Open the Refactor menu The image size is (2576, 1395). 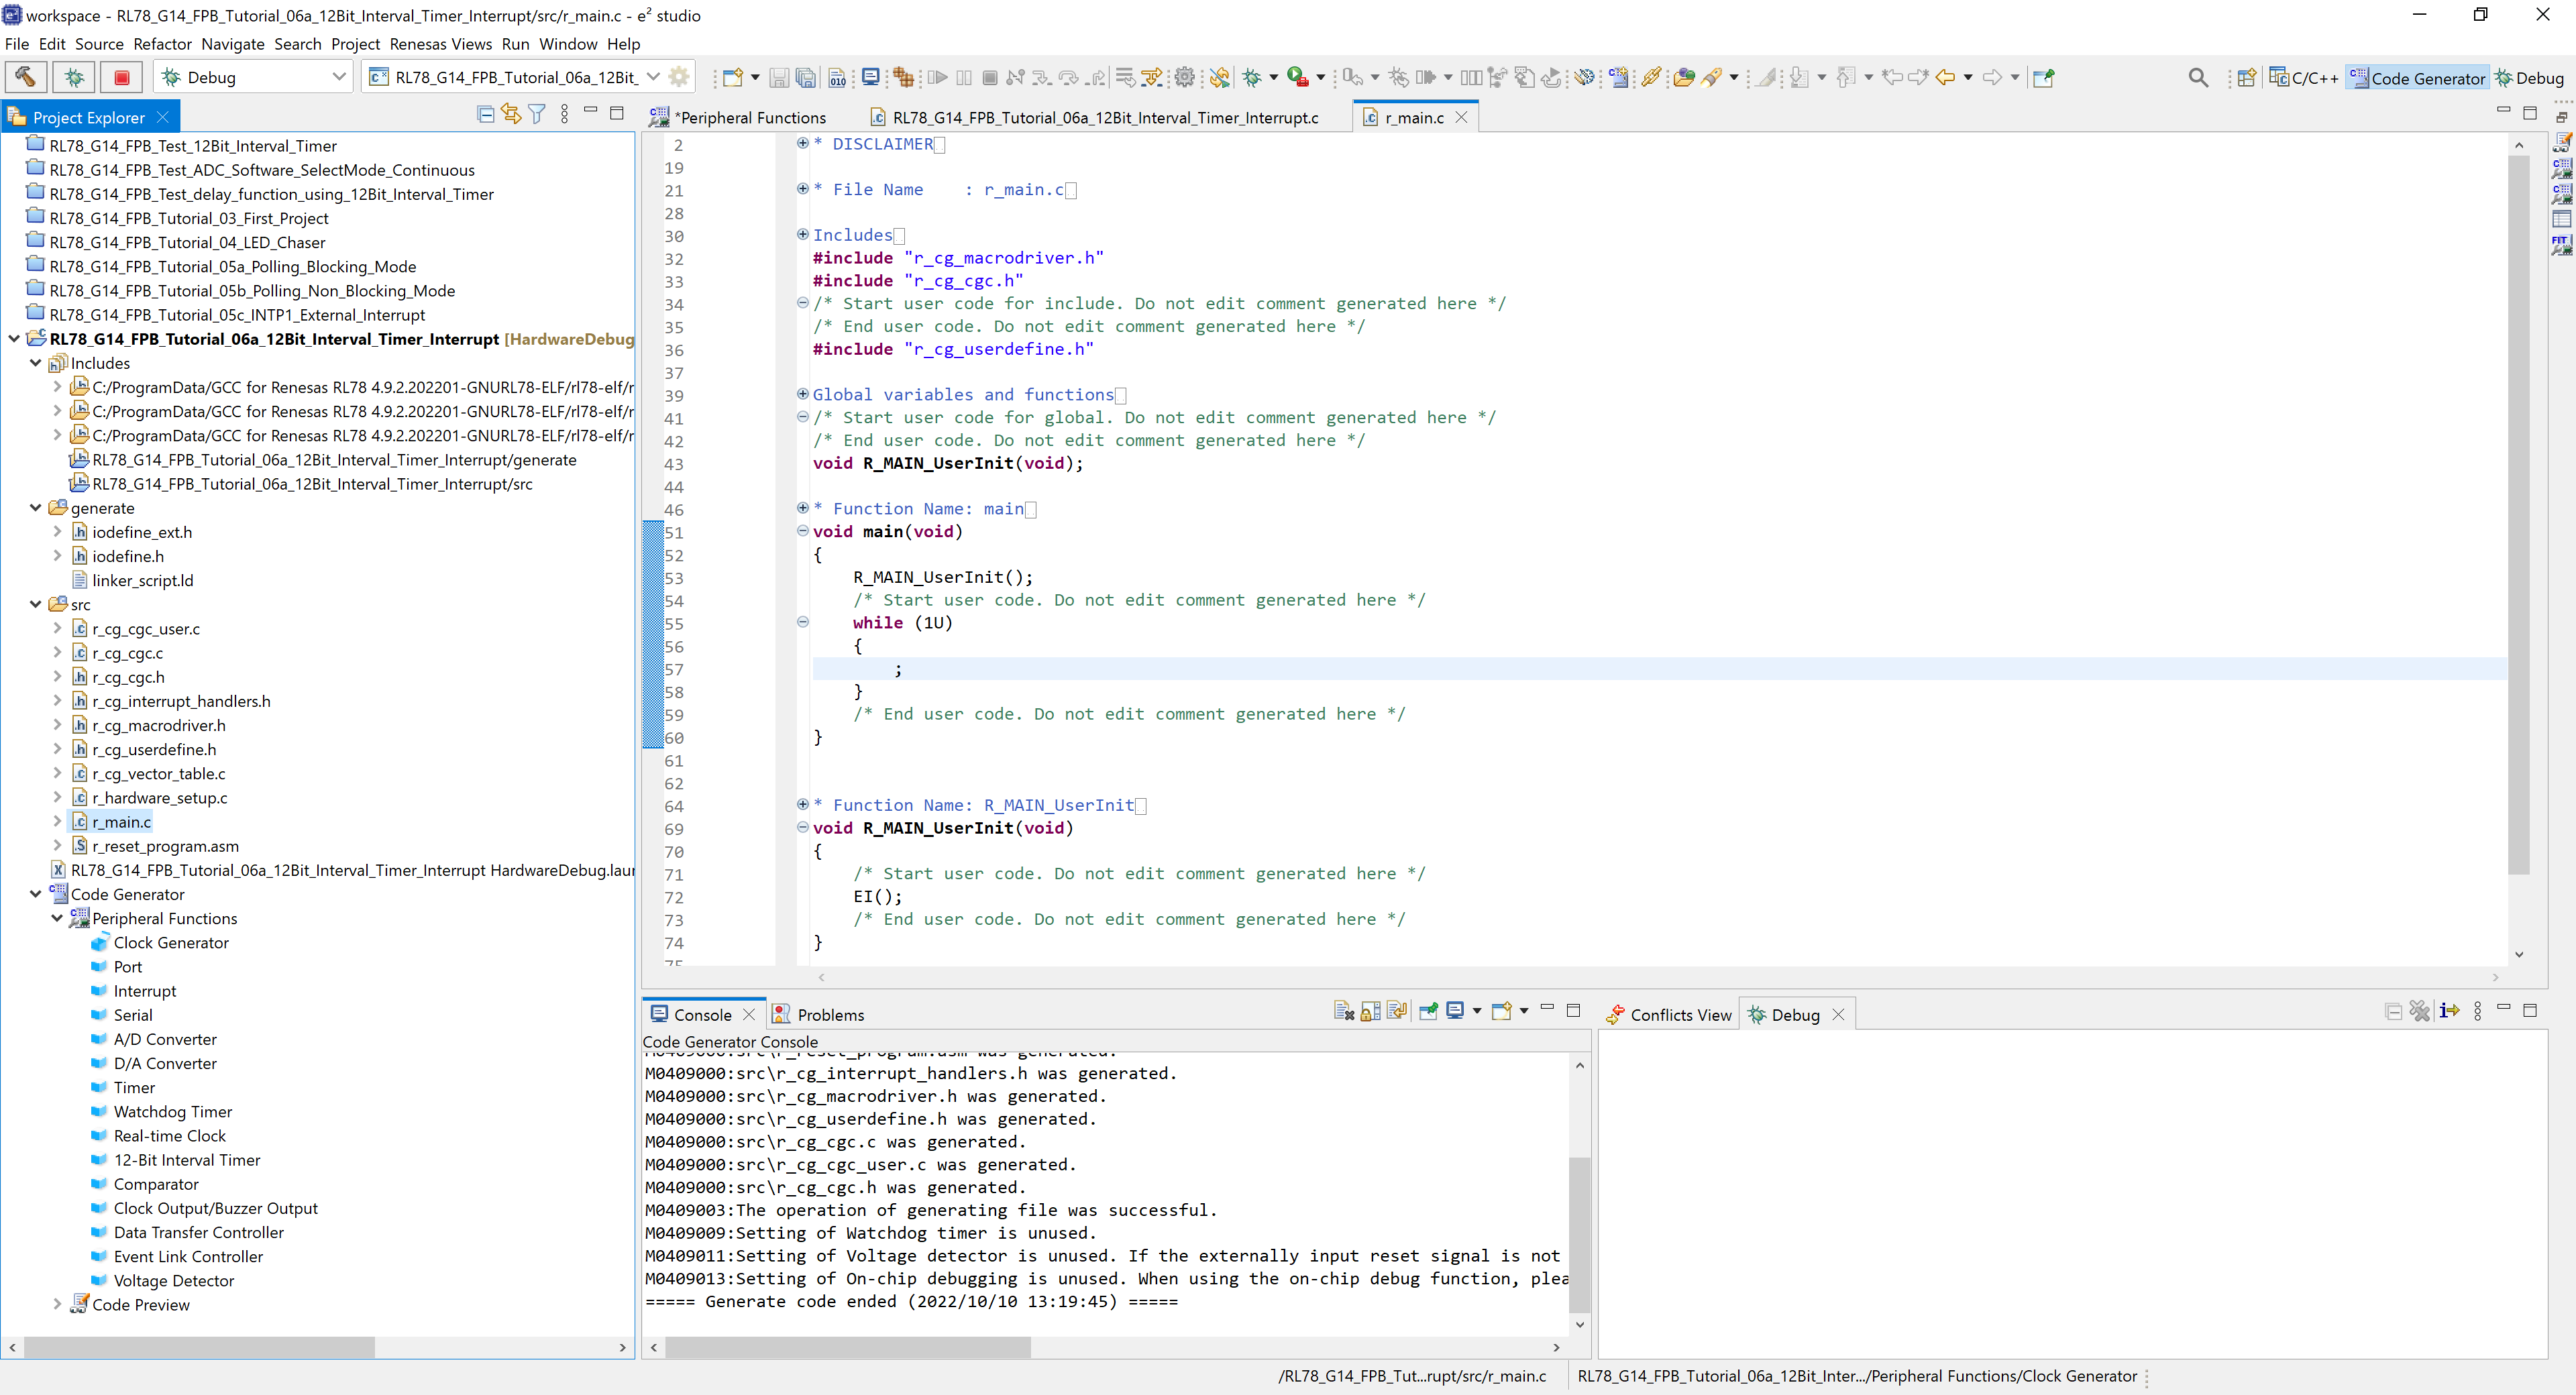pos(162,44)
